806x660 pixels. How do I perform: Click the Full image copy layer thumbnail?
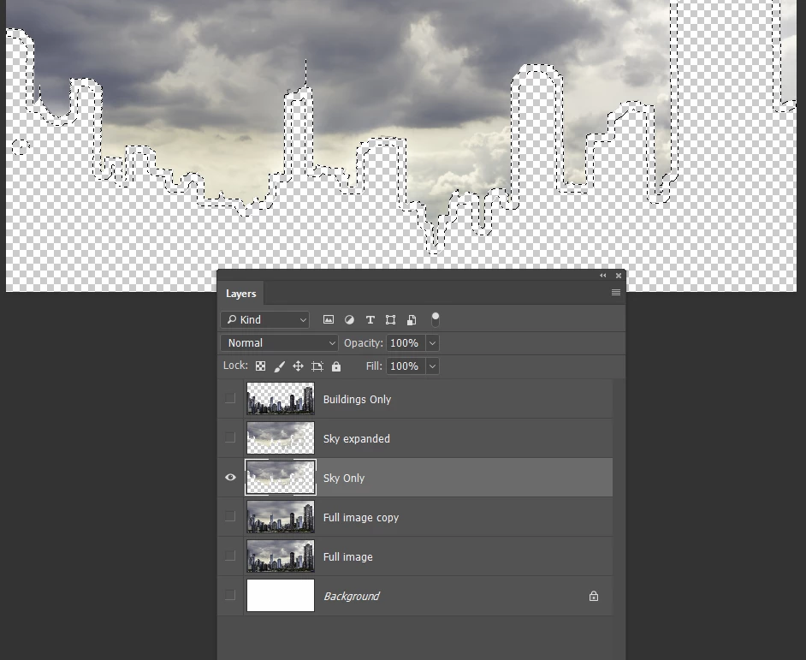(280, 517)
